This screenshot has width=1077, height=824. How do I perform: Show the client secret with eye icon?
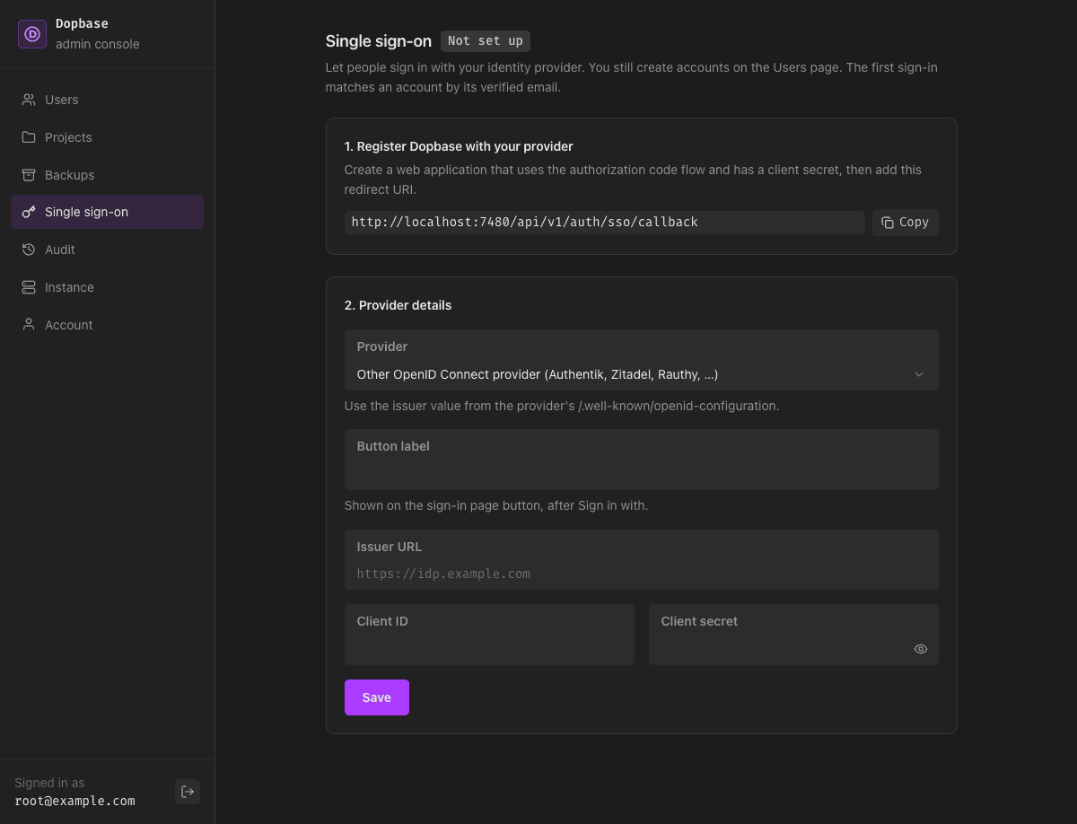click(x=921, y=649)
